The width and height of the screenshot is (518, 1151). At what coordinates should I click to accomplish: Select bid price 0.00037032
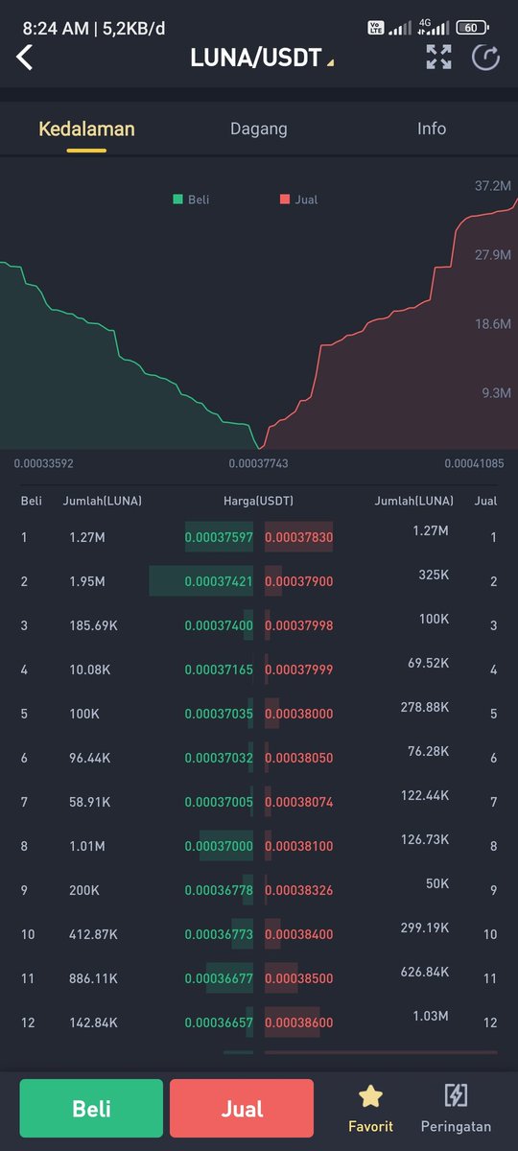click(219, 758)
